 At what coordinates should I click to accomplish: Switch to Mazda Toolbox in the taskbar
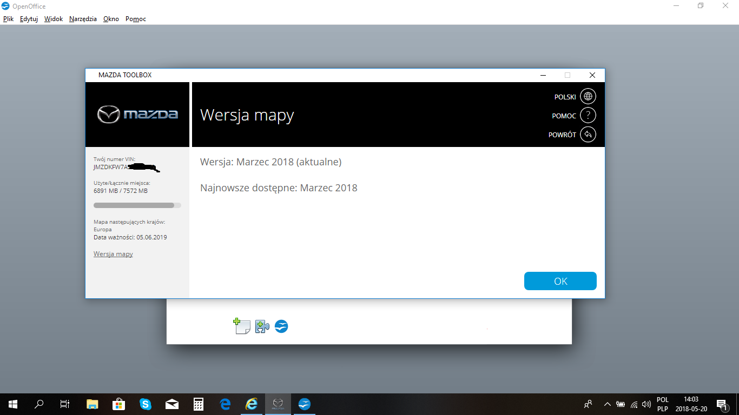pyautogui.click(x=278, y=404)
